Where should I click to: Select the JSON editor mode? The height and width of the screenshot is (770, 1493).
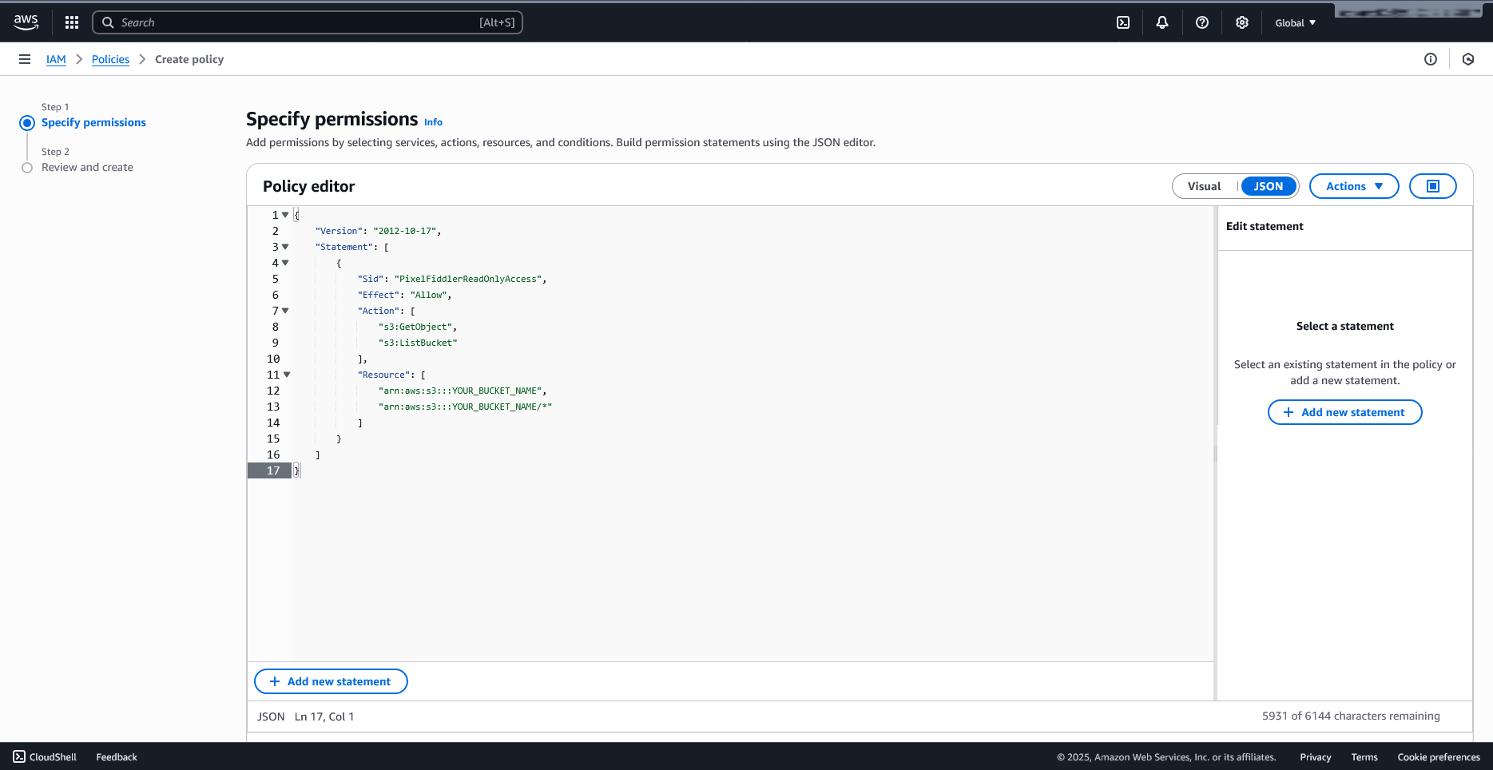pos(1268,186)
